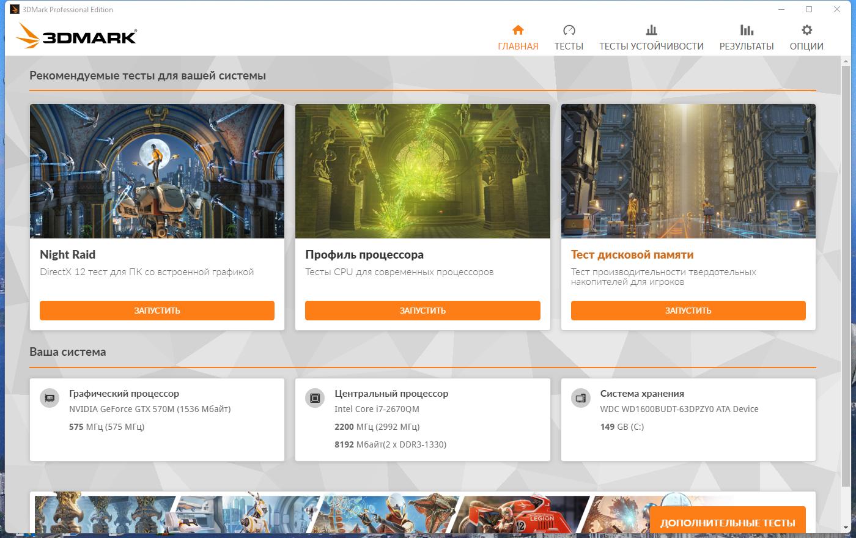Viewport: 856px width, 538px height.
Task: Start the Тест дисковой памяти benchmark
Action: coord(688,311)
